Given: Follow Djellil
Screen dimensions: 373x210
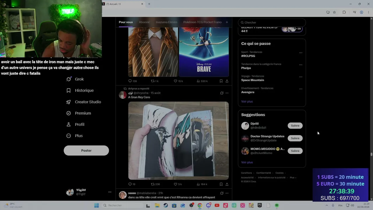Looking at the screenshot, I should (295, 126).
